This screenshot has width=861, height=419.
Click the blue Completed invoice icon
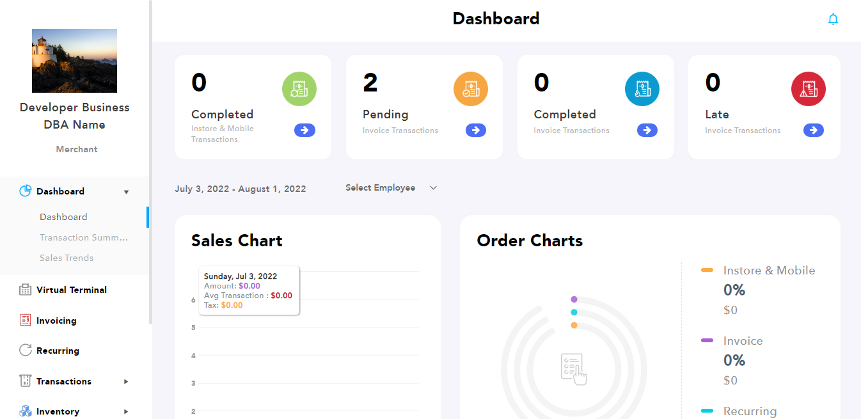coord(642,89)
